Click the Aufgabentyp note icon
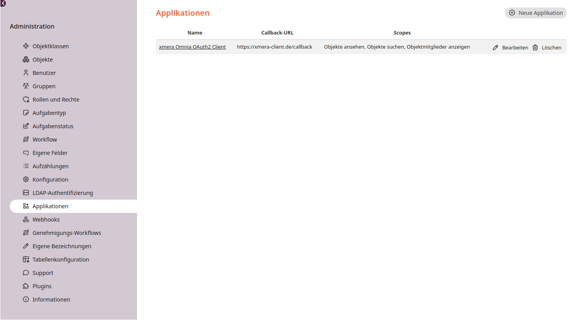Image resolution: width=578 pixels, height=320 pixels. tap(26, 113)
